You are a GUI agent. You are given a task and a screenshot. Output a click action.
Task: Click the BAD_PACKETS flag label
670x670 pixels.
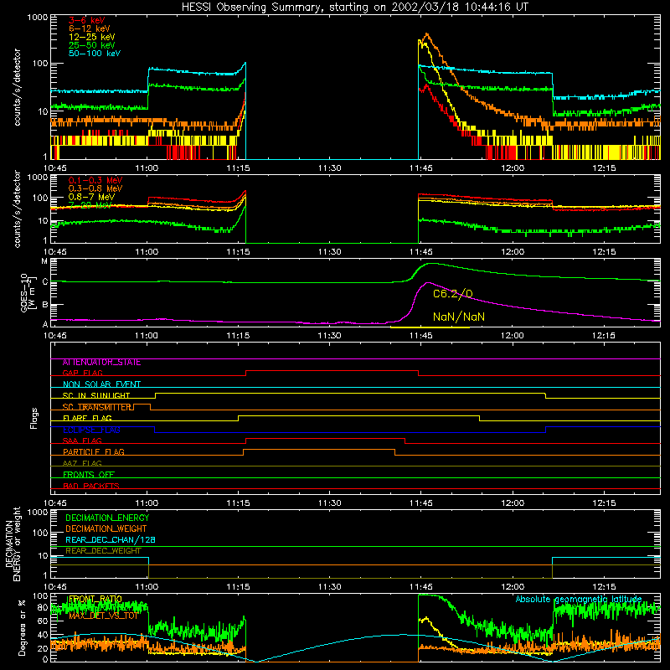[91, 487]
